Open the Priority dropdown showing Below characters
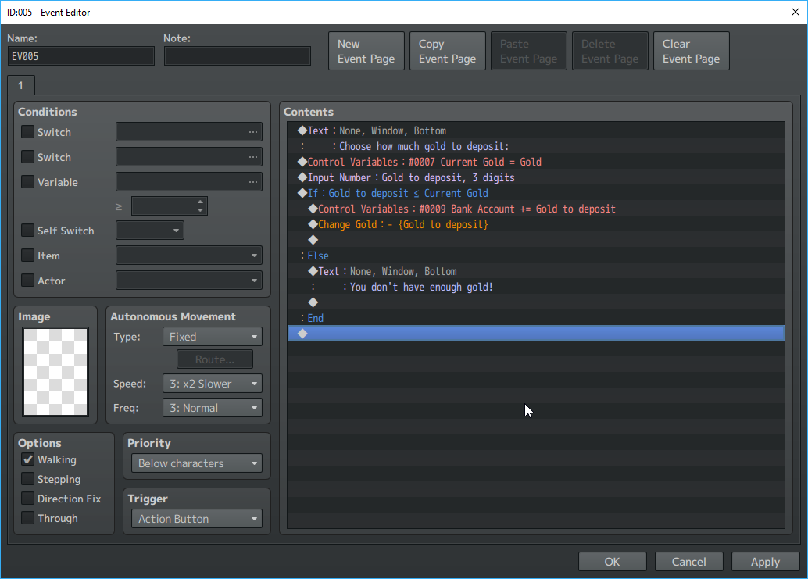Viewport: 808px width, 579px height. click(197, 463)
